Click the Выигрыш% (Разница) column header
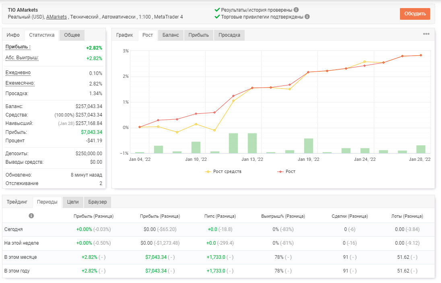 click(x=283, y=216)
